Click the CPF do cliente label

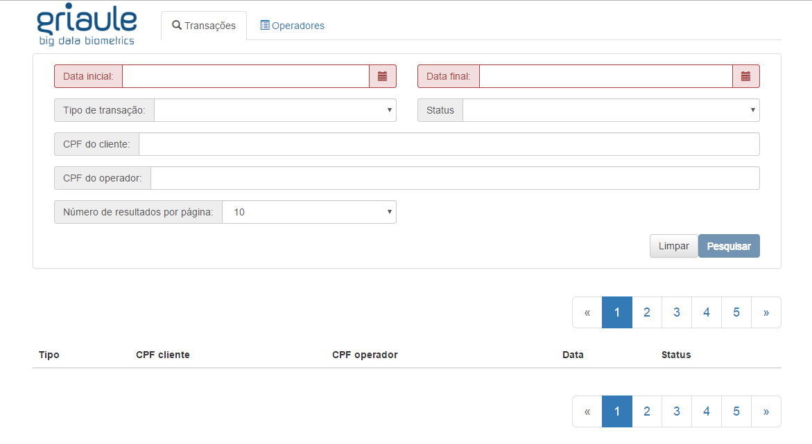point(97,144)
